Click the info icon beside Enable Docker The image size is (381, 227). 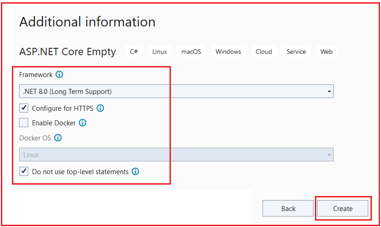(82, 123)
